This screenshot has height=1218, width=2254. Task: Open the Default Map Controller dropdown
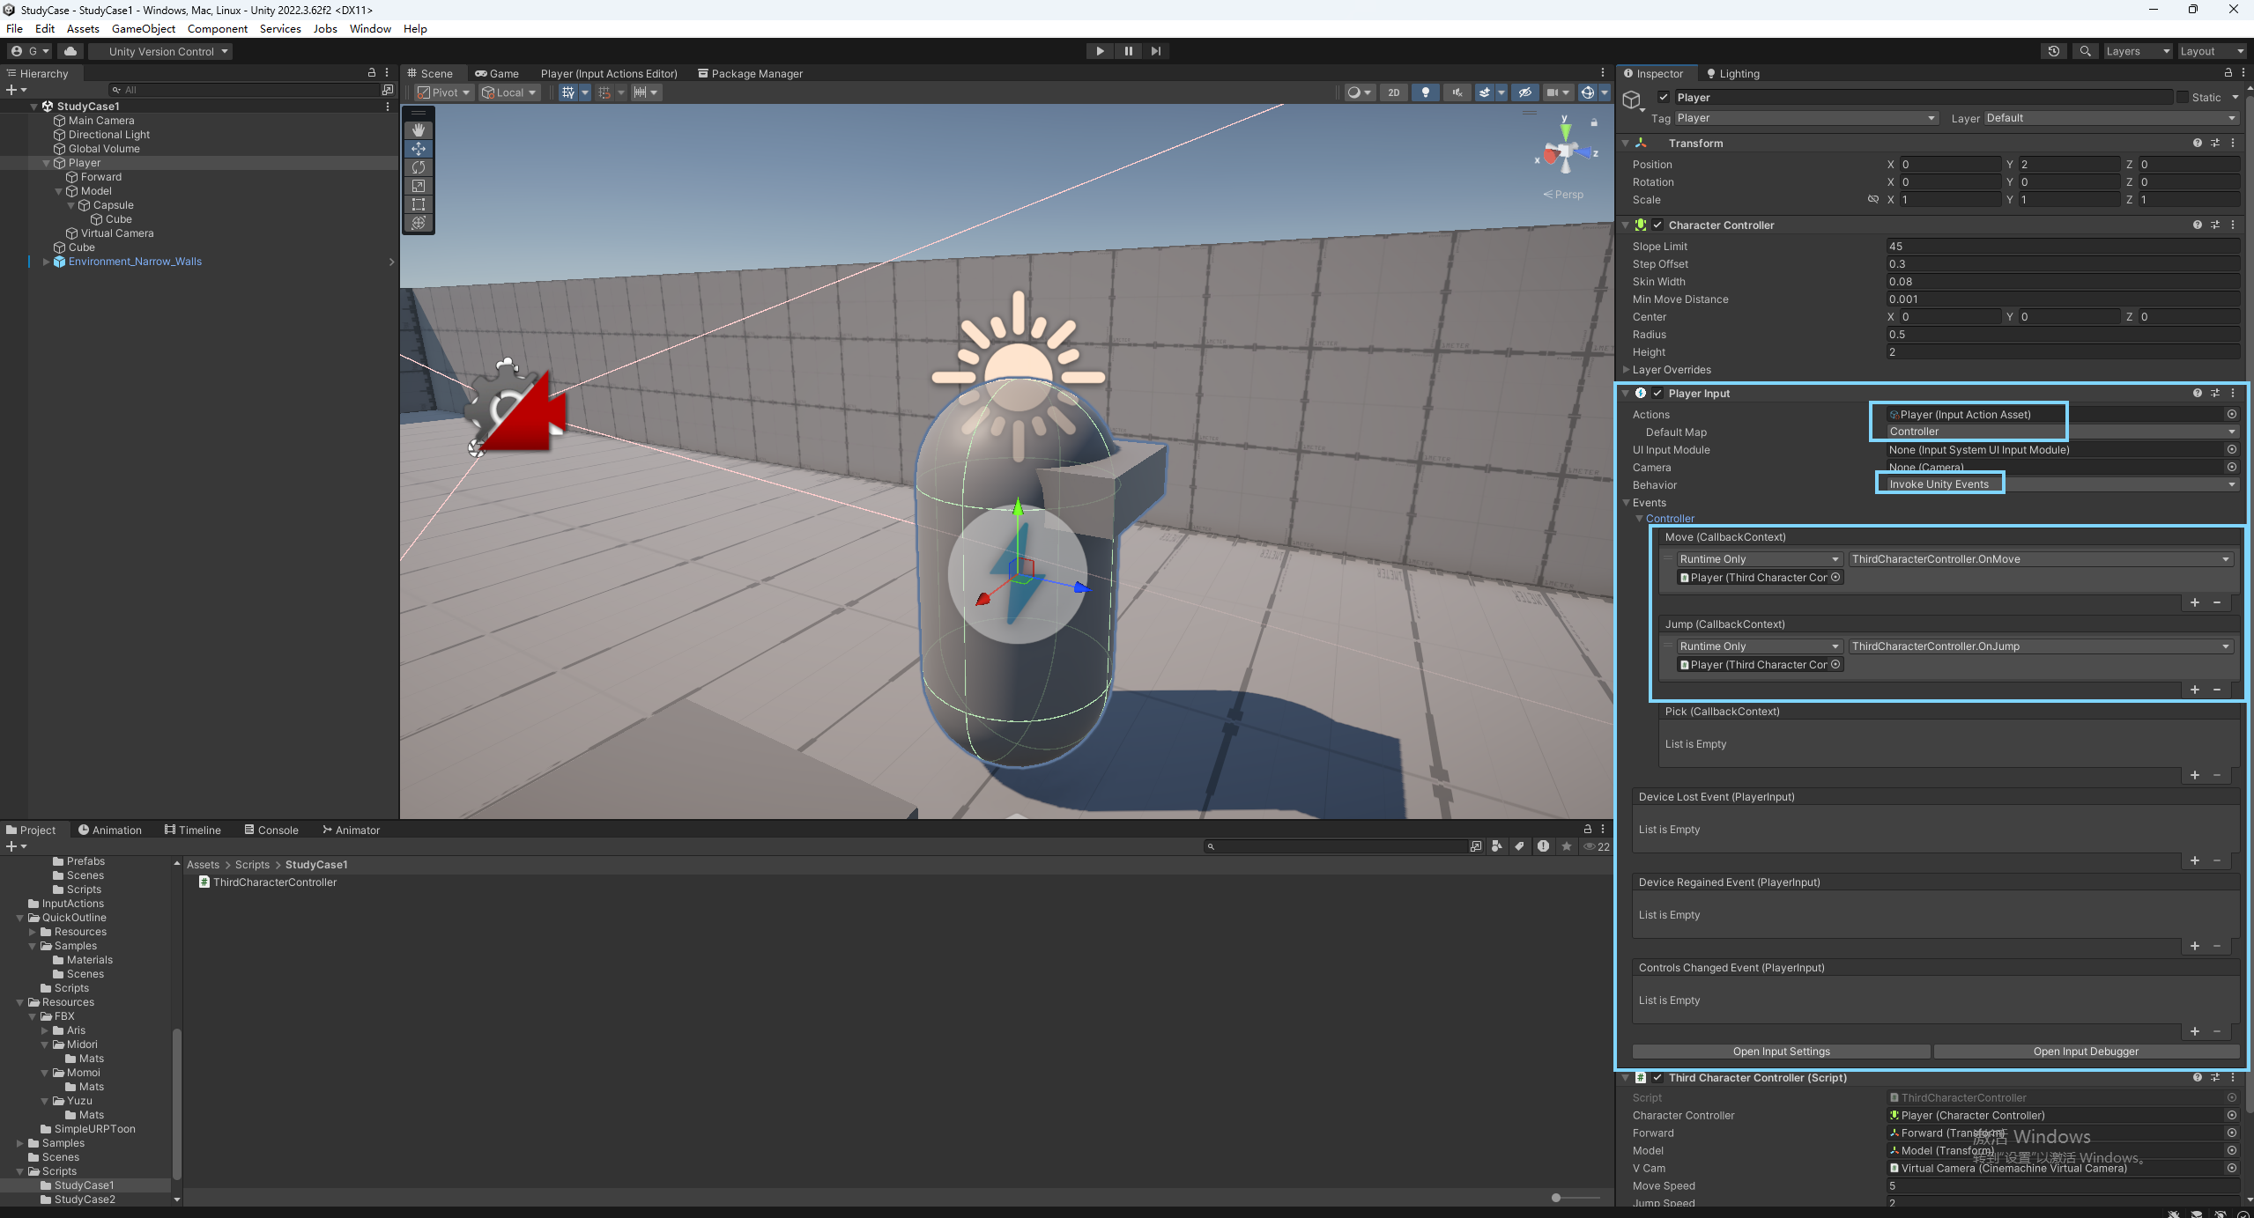click(x=2058, y=432)
